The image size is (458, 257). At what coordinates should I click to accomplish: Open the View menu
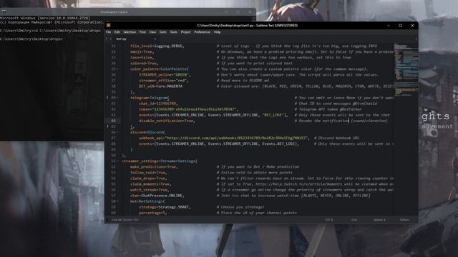(152, 32)
